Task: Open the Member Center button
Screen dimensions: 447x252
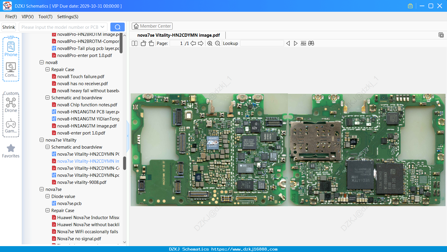Action: [x=152, y=26]
